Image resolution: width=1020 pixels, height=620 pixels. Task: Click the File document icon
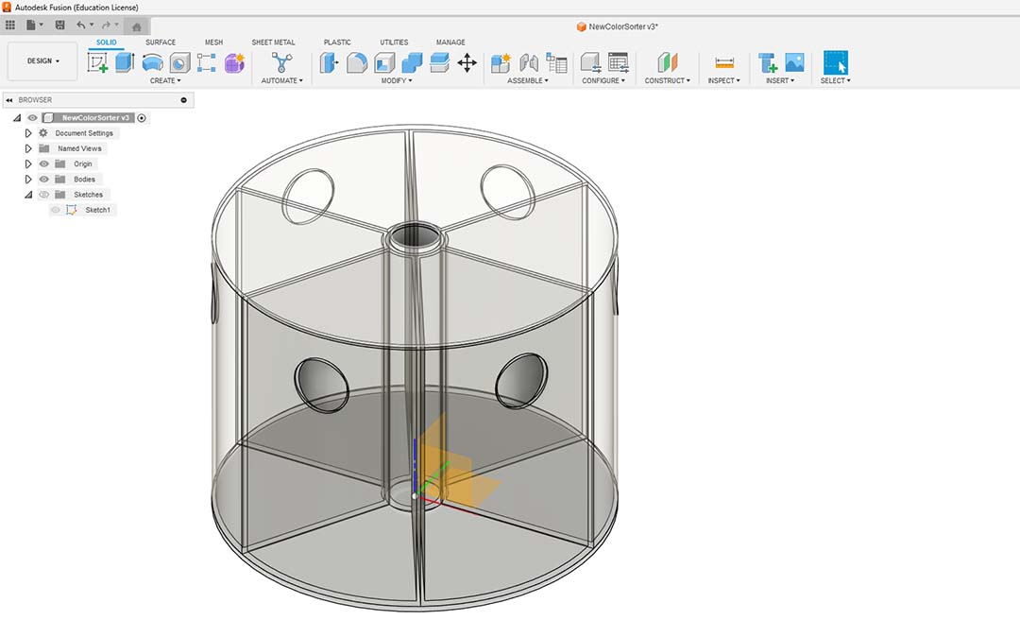click(x=30, y=26)
